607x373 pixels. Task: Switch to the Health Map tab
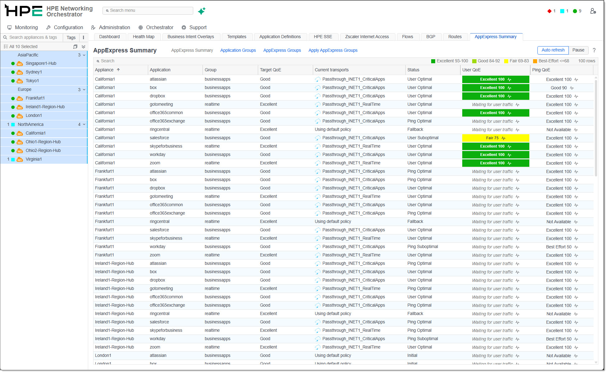(144, 37)
